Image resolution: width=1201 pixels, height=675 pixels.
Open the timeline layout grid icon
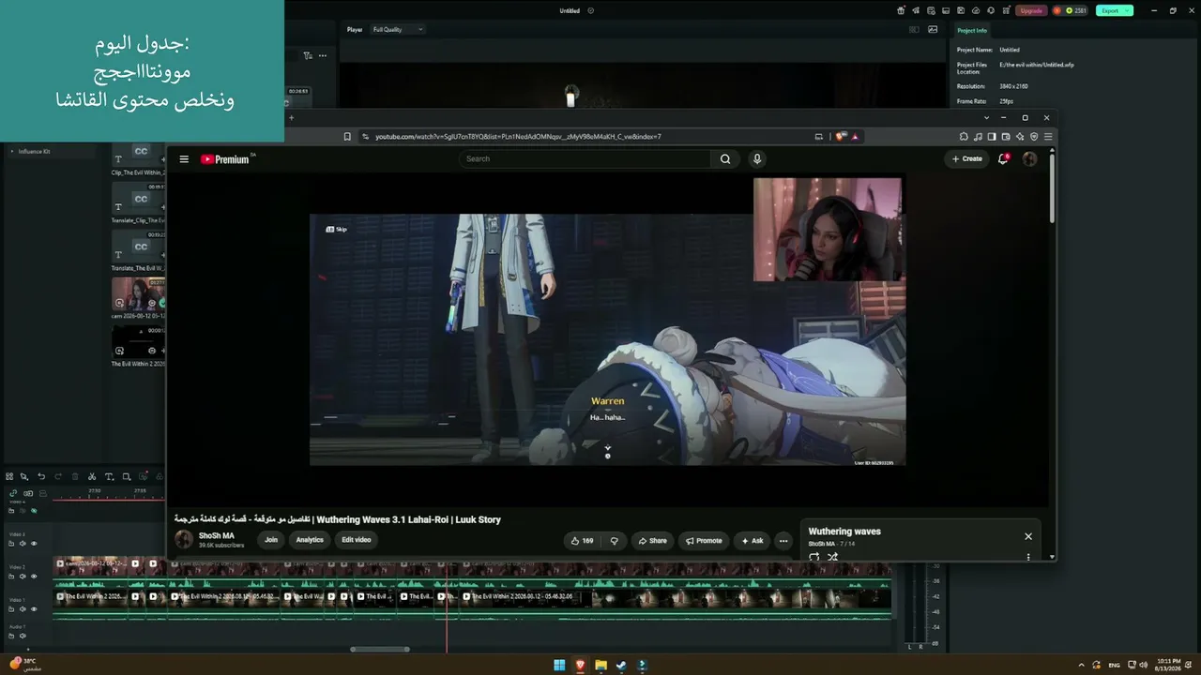click(x=9, y=476)
